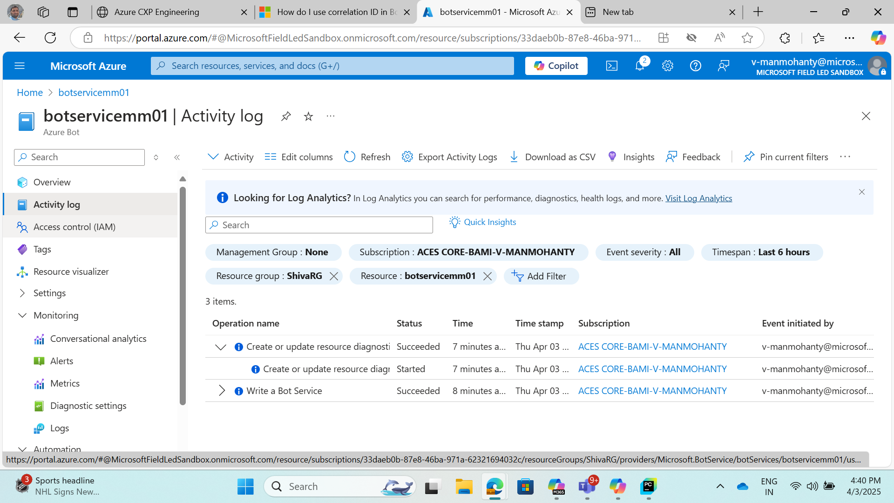Open the Timespan Last 6 hours filter
Image resolution: width=894 pixels, height=503 pixels.
(762, 252)
